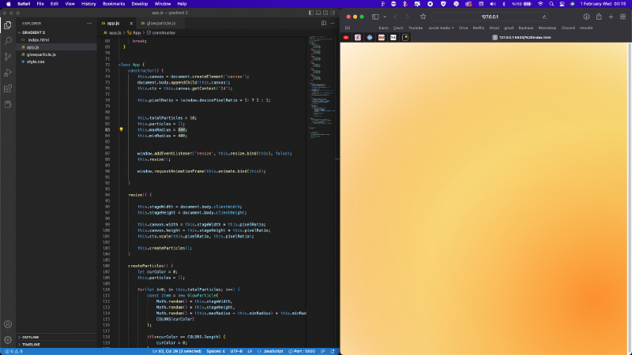Click the Youtube bookmark link

(416, 28)
